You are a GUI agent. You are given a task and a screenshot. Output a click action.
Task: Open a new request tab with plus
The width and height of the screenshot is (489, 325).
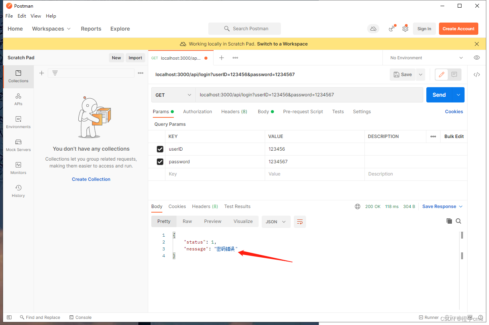point(222,58)
